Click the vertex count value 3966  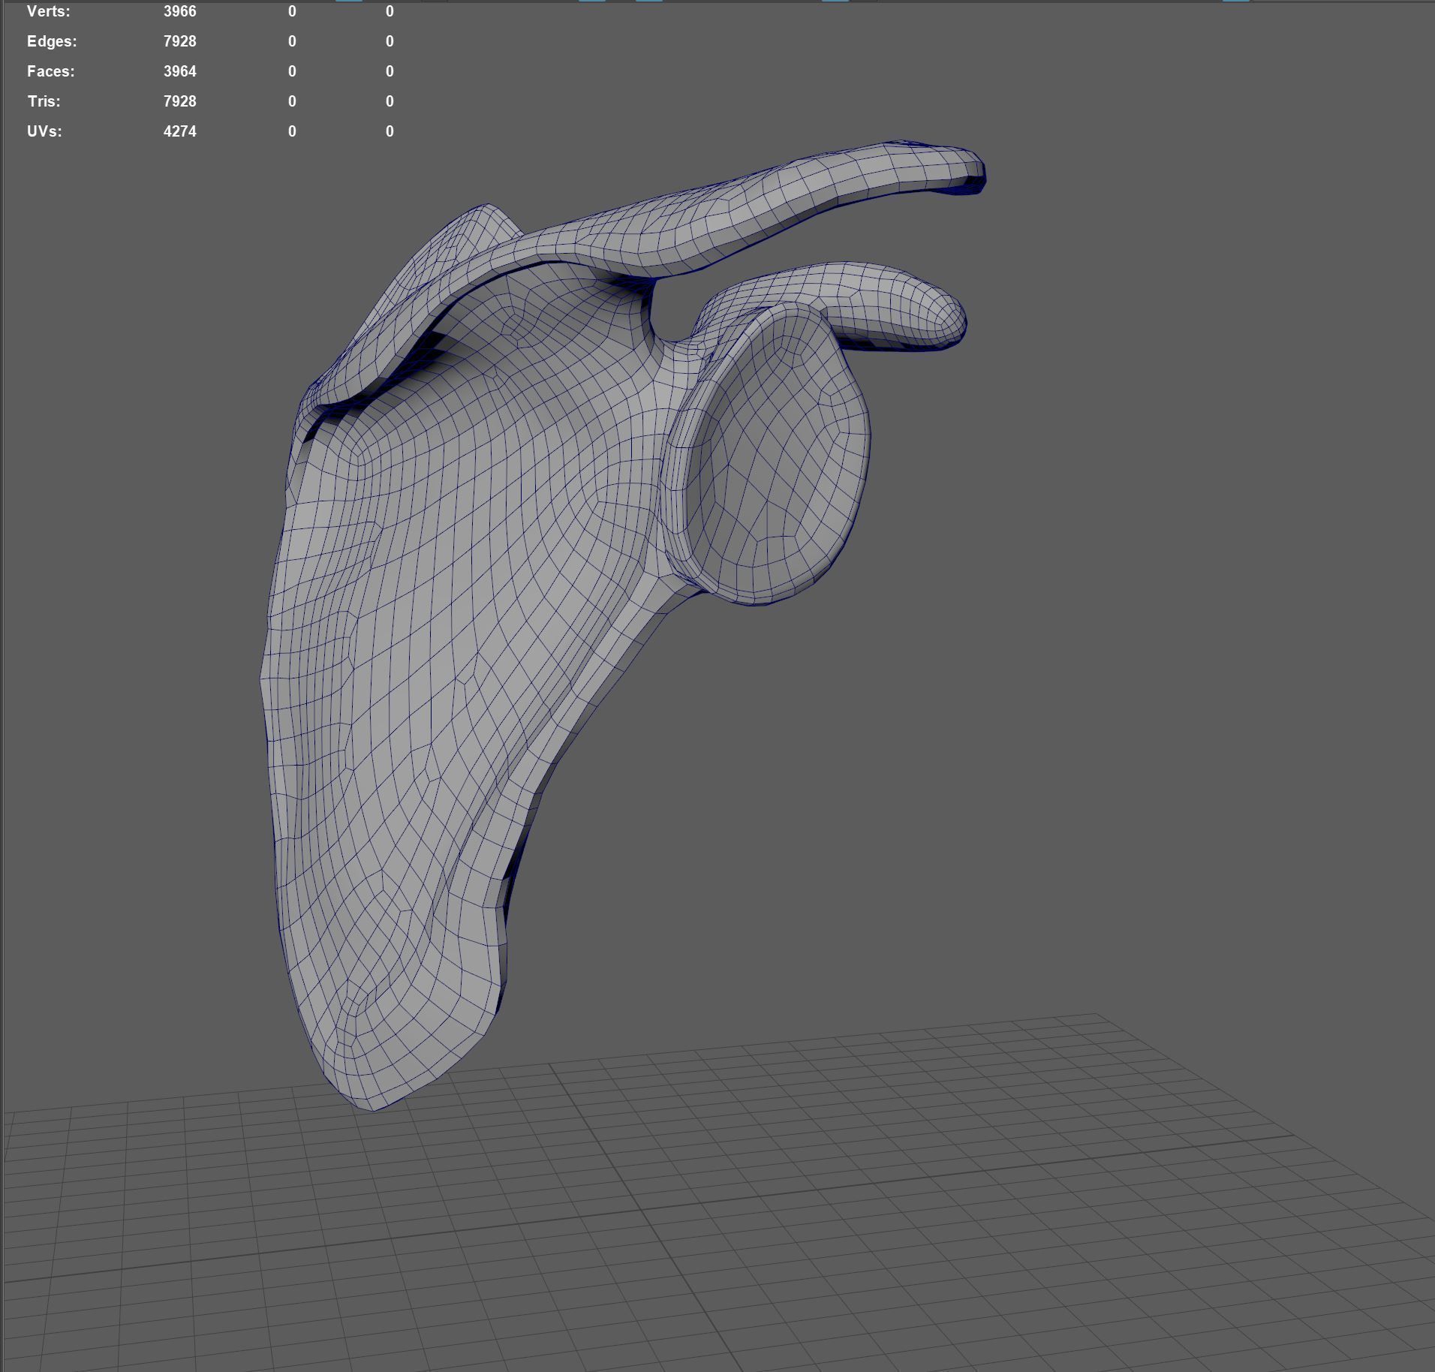(x=180, y=11)
